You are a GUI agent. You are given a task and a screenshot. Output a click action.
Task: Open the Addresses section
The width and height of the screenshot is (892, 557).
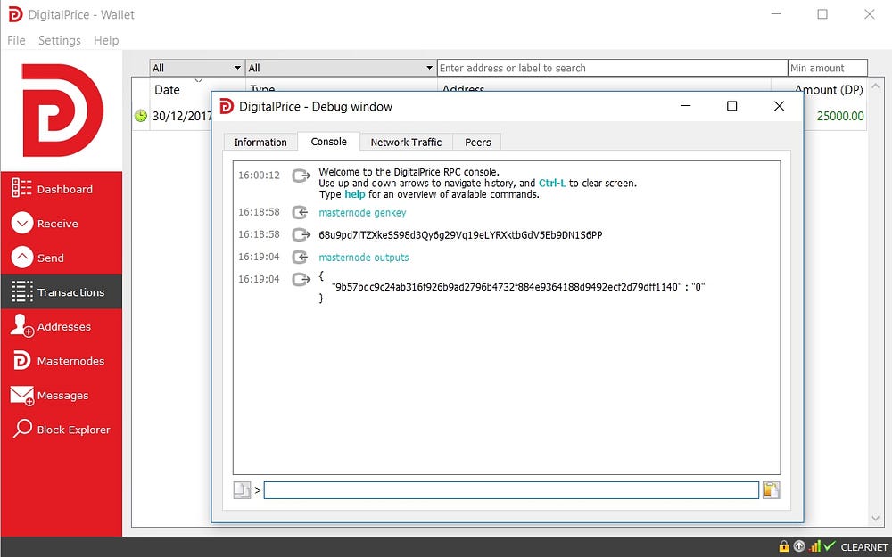[61, 327]
